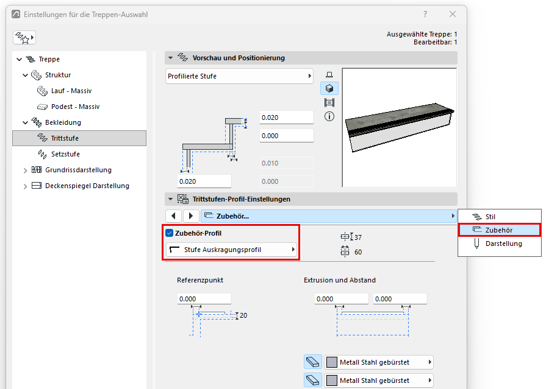This screenshot has height=389, width=546.
Task: Select Setzstufe in the tree
Action: [x=65, y=154]
